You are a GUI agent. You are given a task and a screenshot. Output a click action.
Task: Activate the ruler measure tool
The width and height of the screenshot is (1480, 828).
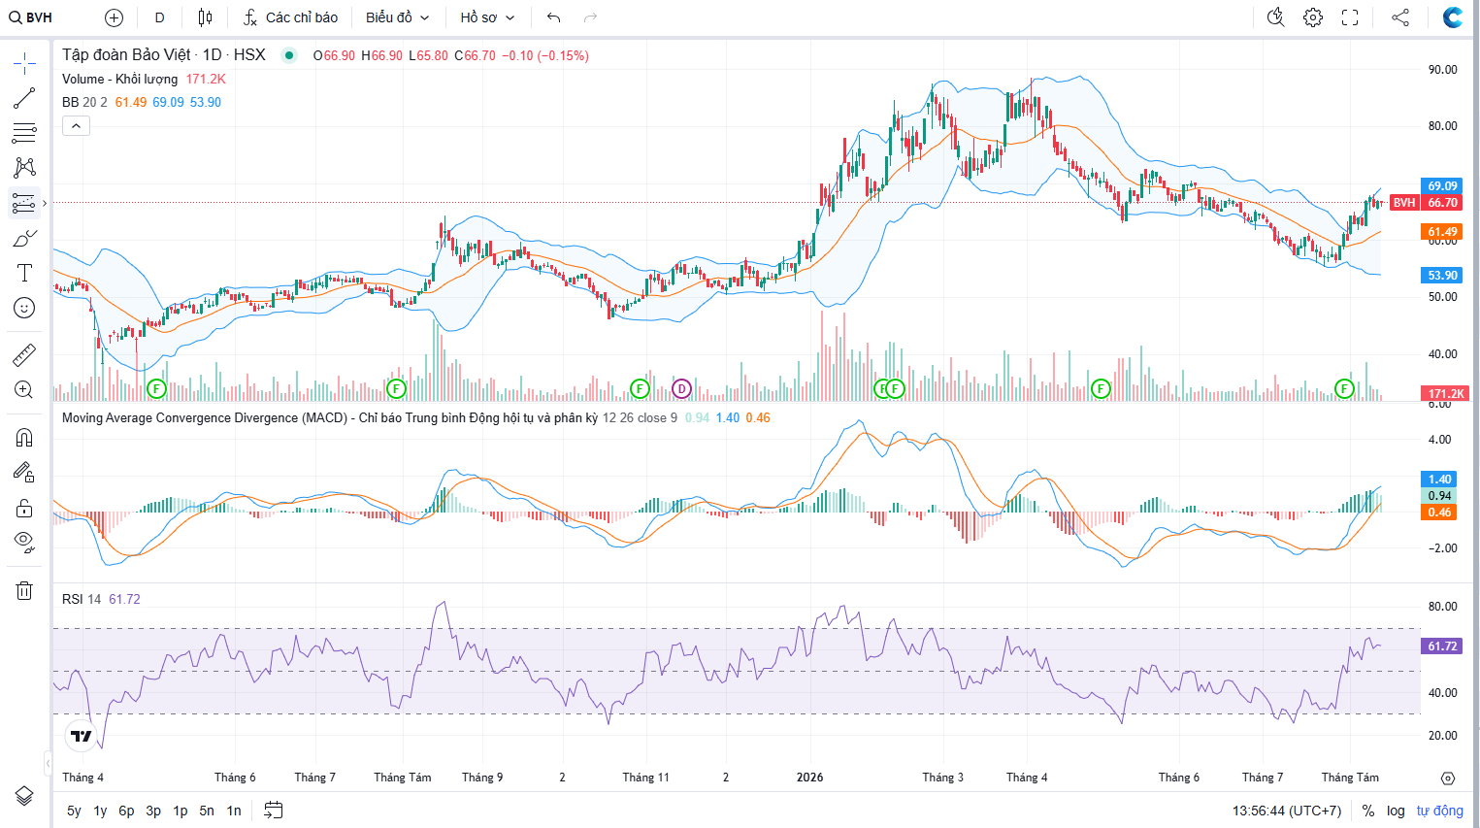pos(24,355)
